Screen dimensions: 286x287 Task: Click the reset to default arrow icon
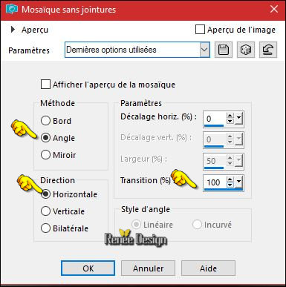tap(268, 50)
